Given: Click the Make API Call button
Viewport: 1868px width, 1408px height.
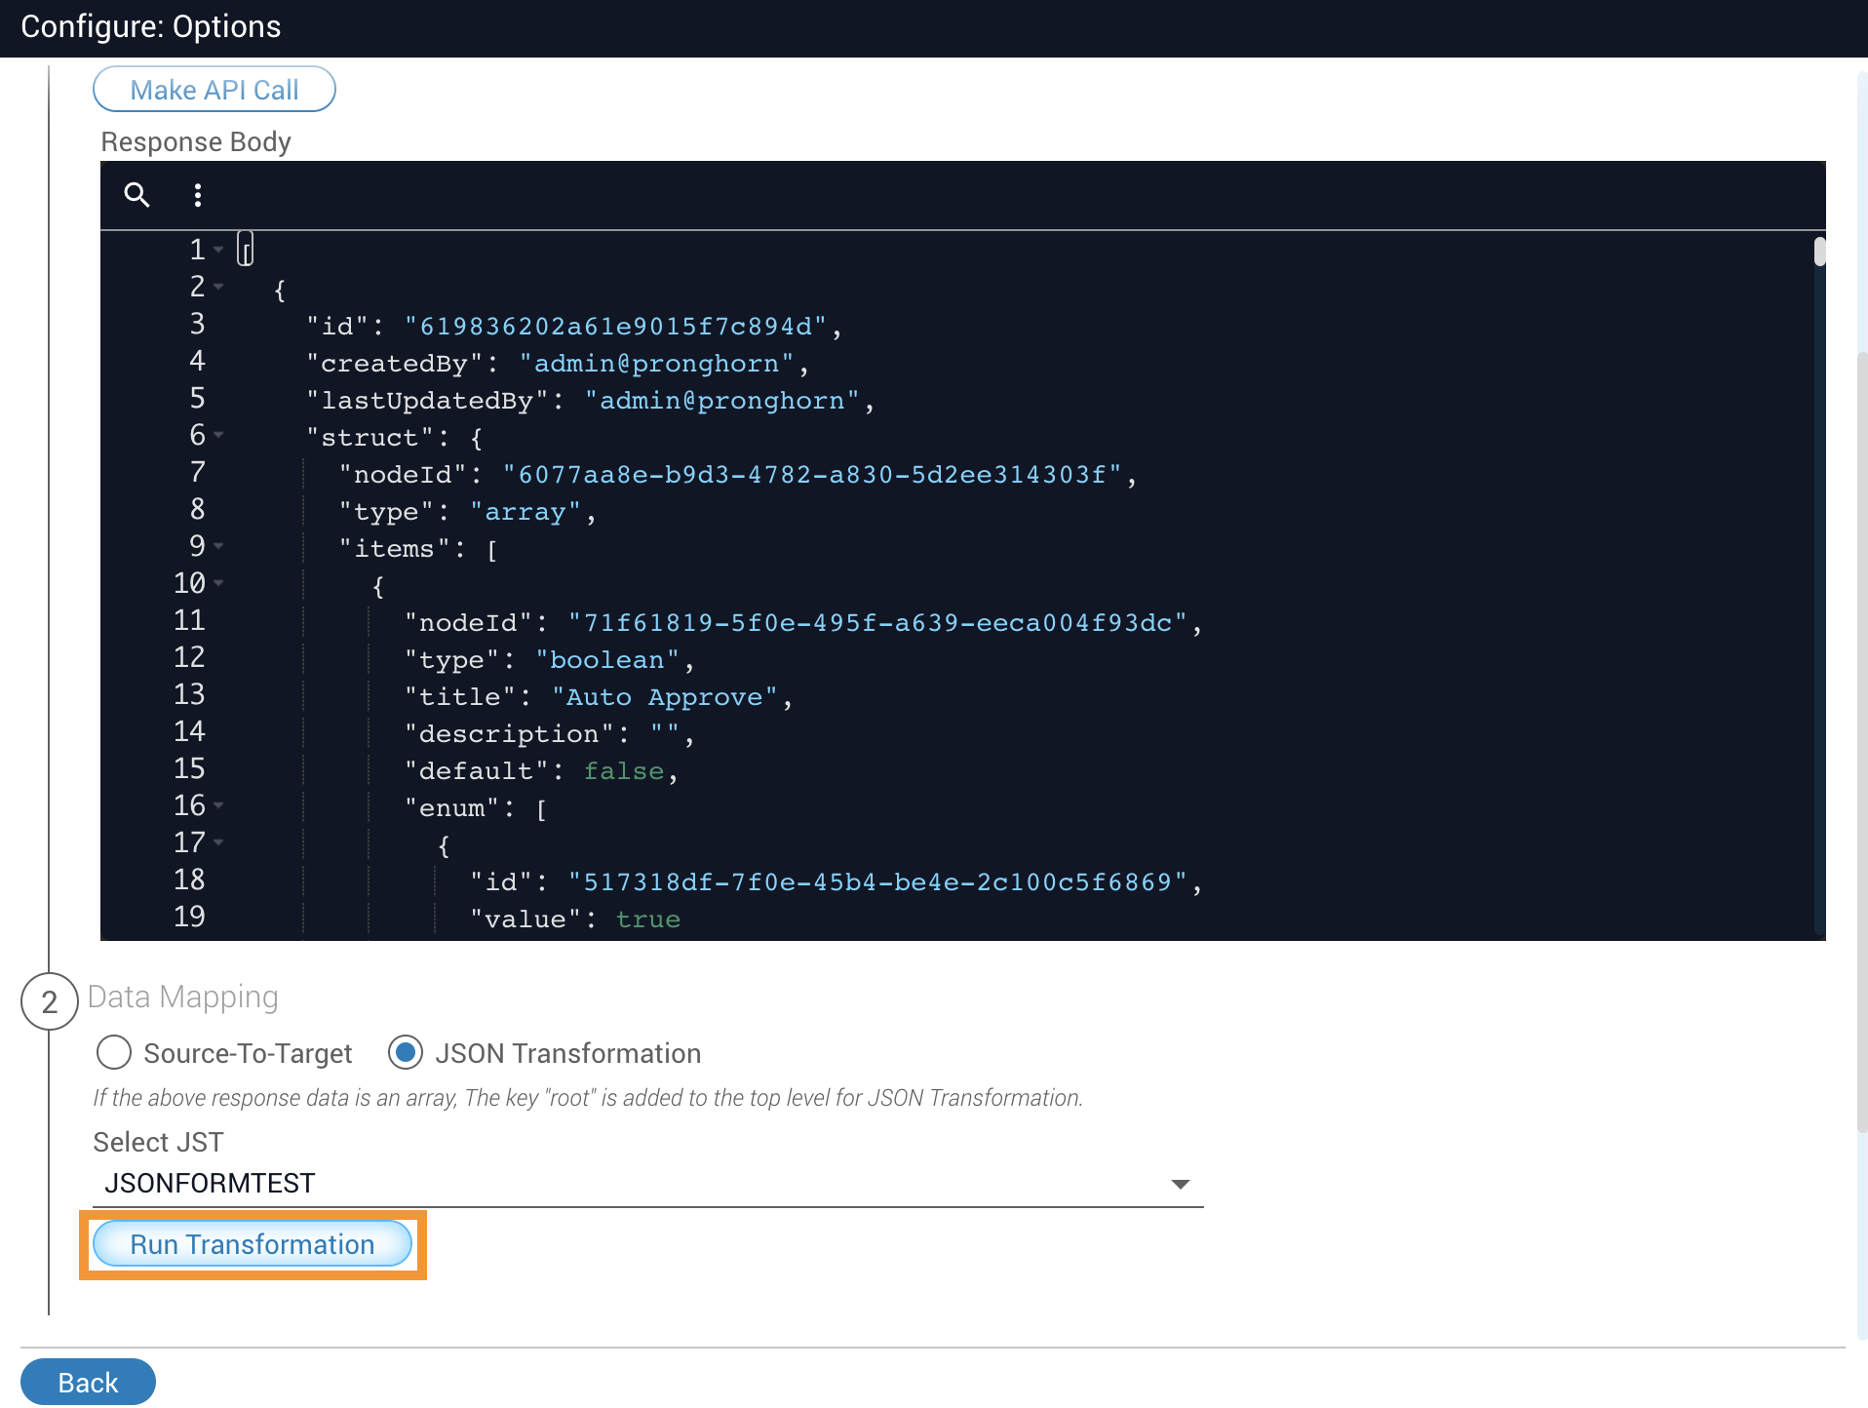Looking at the screenshot, I should (x=214, y=90).
